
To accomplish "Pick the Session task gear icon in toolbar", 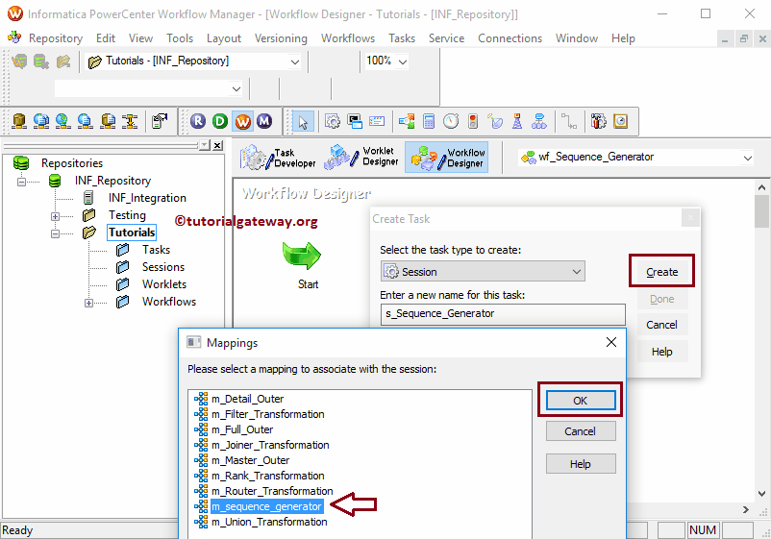I will [333, 121].
